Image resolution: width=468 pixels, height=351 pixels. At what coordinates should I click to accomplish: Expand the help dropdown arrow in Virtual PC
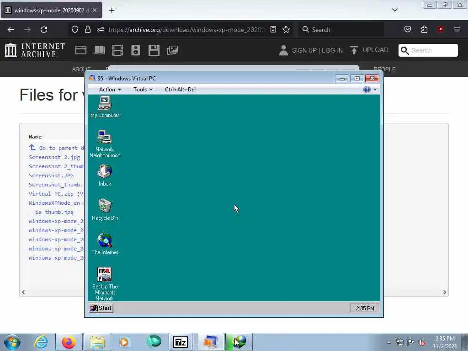coord(375,90)
